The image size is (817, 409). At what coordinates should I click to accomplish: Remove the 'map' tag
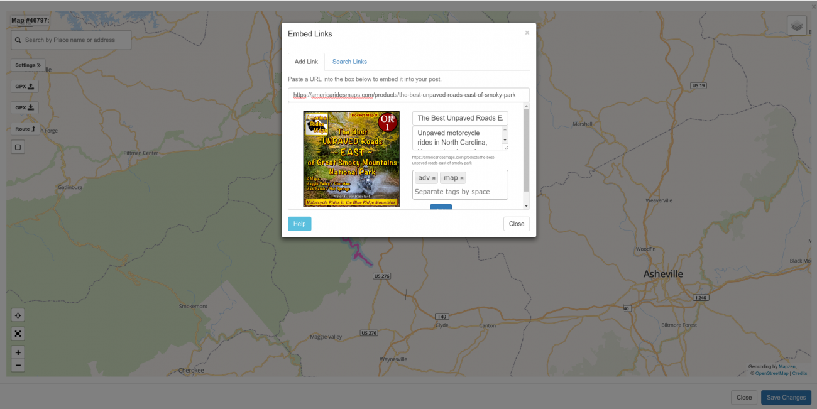click(462, 178)
